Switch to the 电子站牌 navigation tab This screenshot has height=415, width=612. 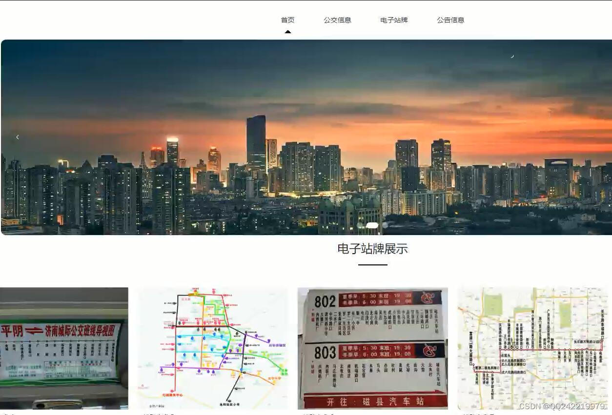pyautogui.click(x=394, y=20)
